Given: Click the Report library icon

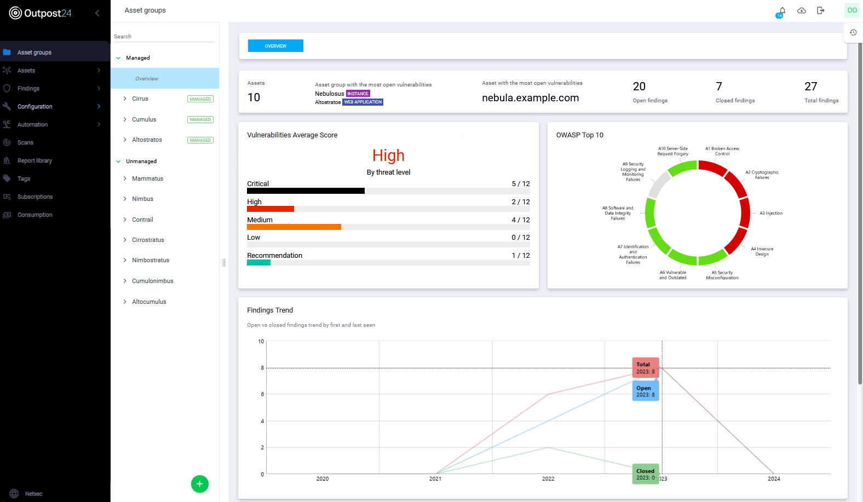Looking at the screenshot, I should coord(7,161).
